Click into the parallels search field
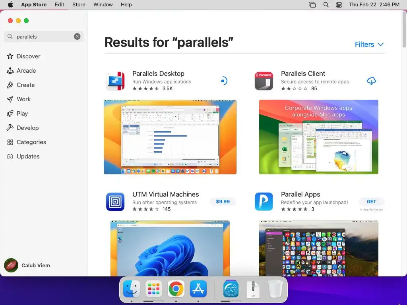 click(x=44, y=37)
